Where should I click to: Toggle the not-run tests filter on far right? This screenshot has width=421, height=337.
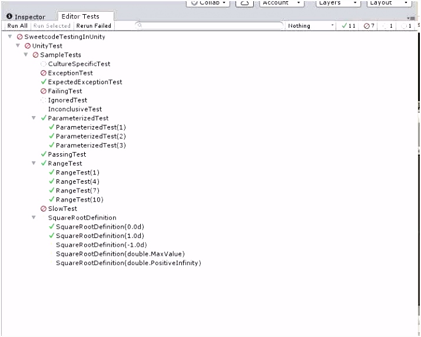[406, 26]
